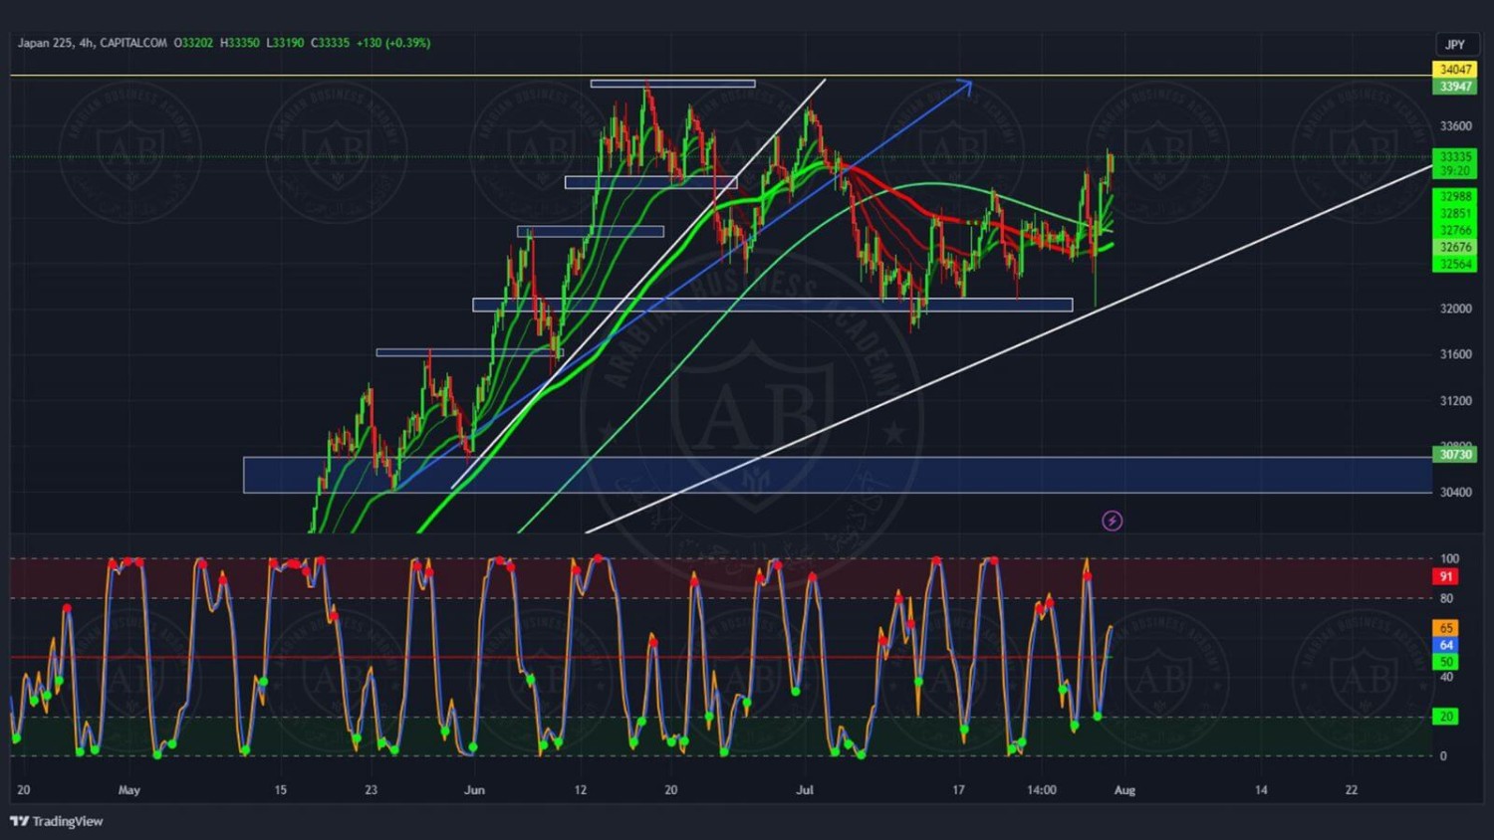Image resolution: width=1494 pixels, height=840 pixels.
Task: Select the 32988 moving average label
Action: 1455,197
